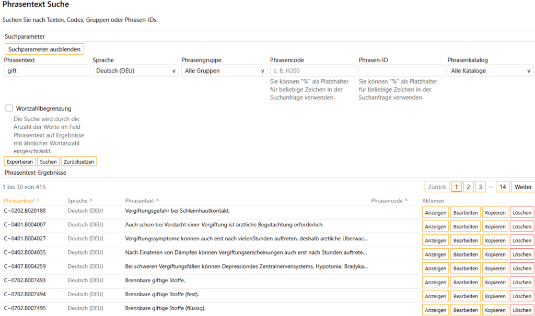Click Anzeigen for C~0702.B007495
The height and width of the screenshot is (316, 535).
pos(435,310)
